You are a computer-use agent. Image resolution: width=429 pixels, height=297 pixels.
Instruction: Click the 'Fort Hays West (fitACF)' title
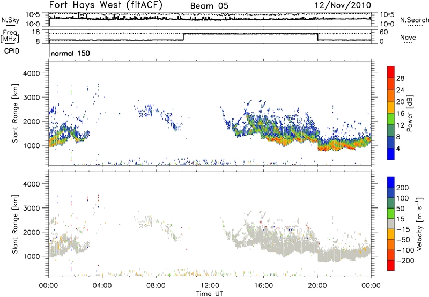(106, 5)
